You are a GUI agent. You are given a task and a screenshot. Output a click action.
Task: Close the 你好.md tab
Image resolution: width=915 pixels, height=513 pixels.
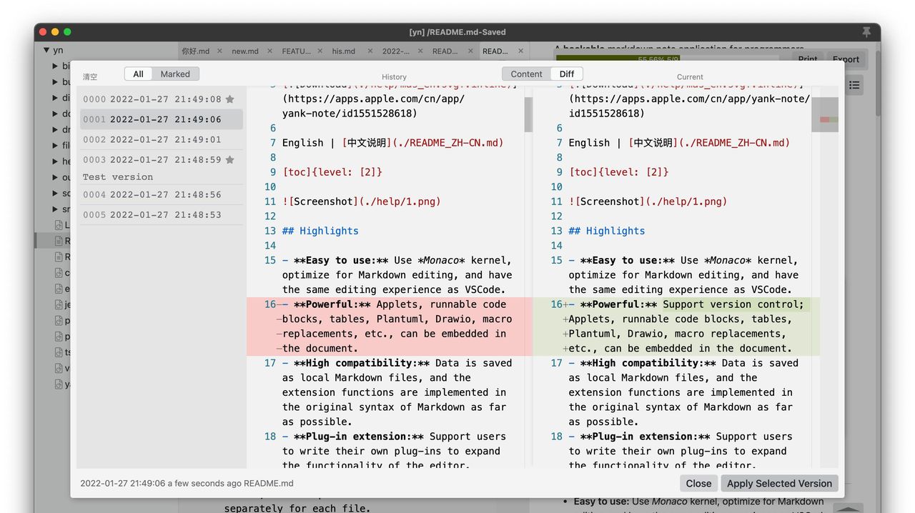pos(219,51)
